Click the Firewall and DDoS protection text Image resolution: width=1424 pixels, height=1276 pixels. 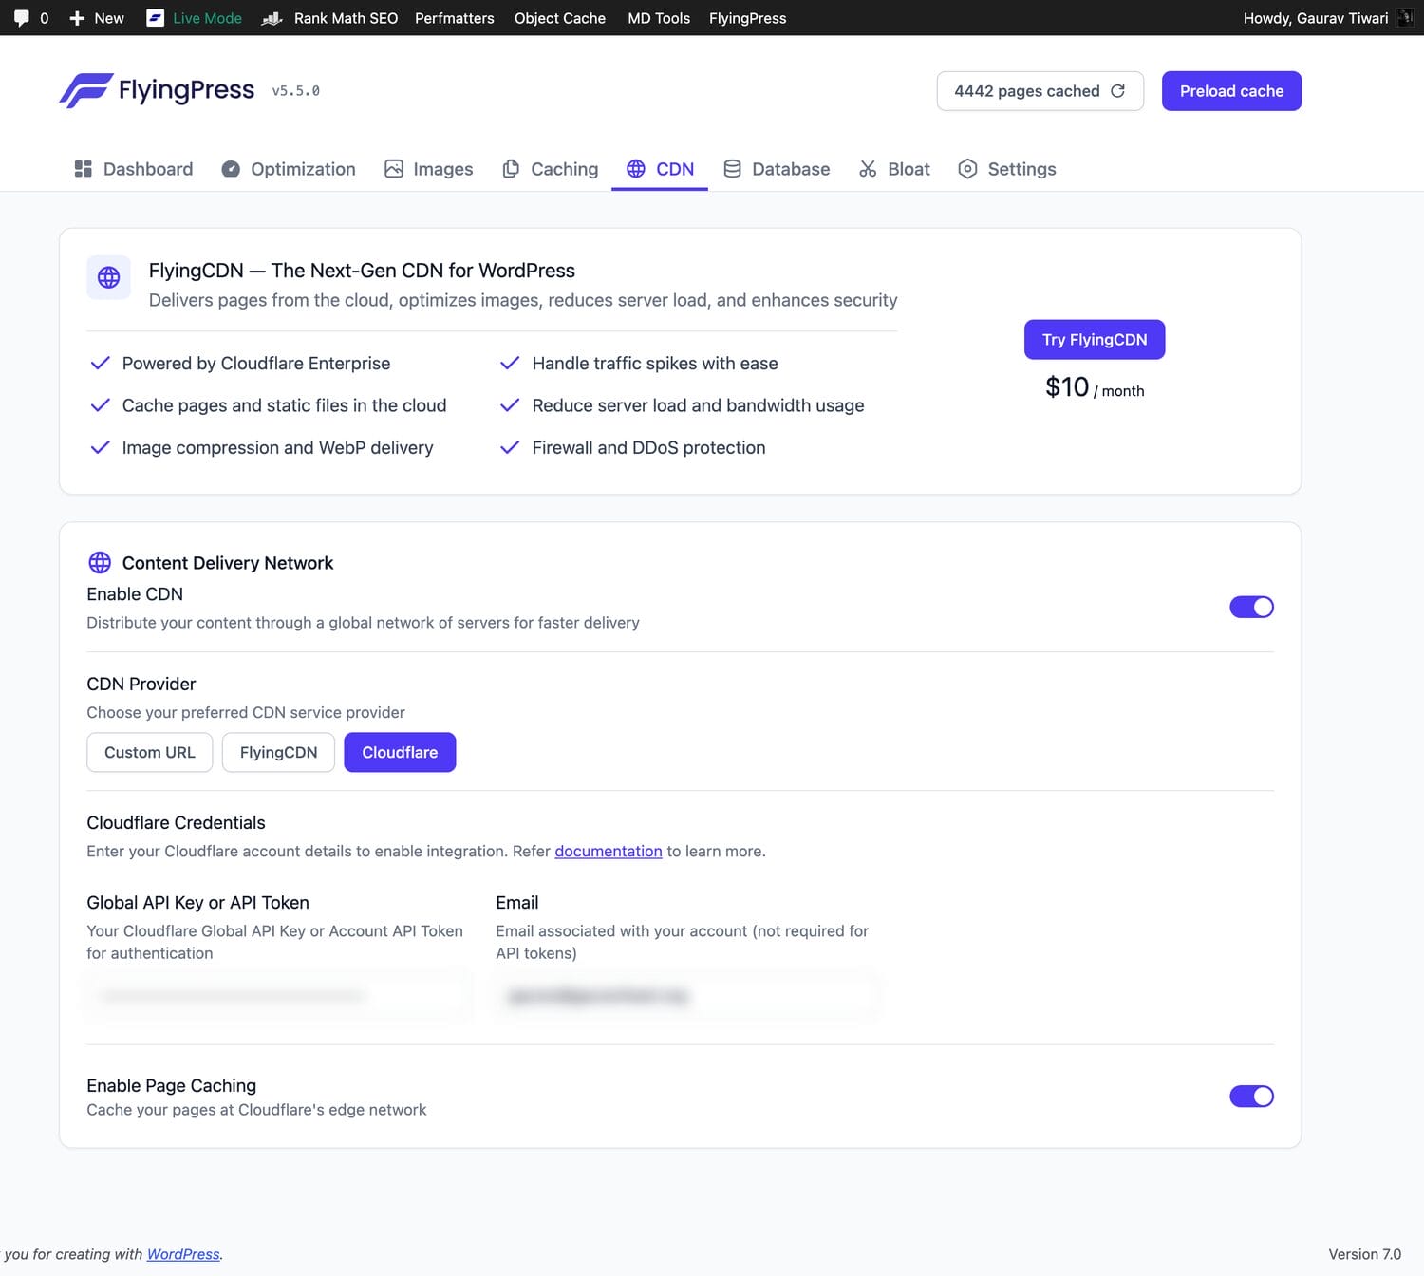tap(648, 447)
